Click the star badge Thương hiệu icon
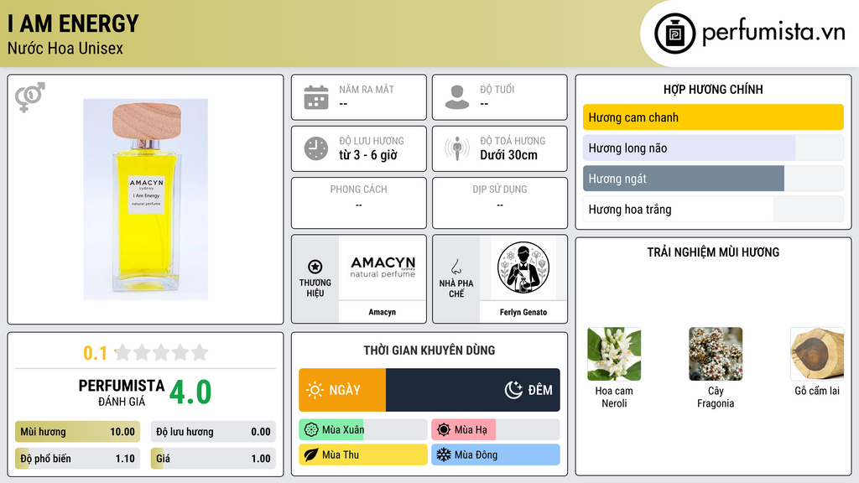859x483 pixels. tap(315, 267)
